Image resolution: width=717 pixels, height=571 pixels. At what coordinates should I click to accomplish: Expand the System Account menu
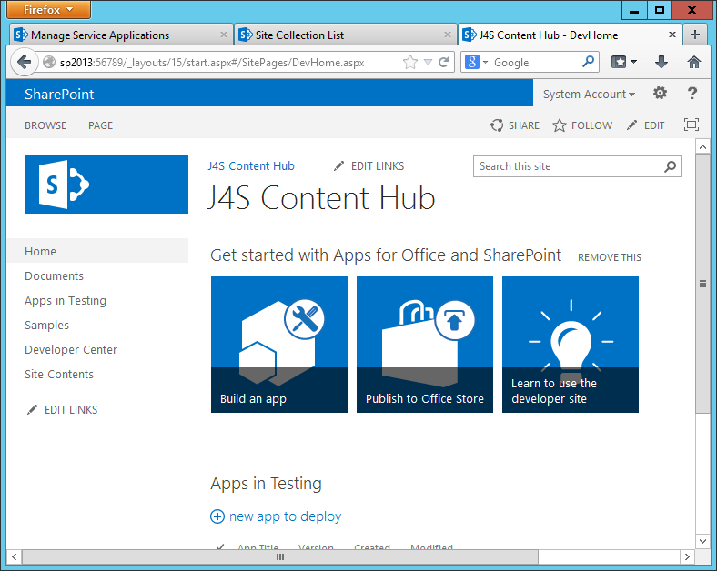(x=589, y=94)
